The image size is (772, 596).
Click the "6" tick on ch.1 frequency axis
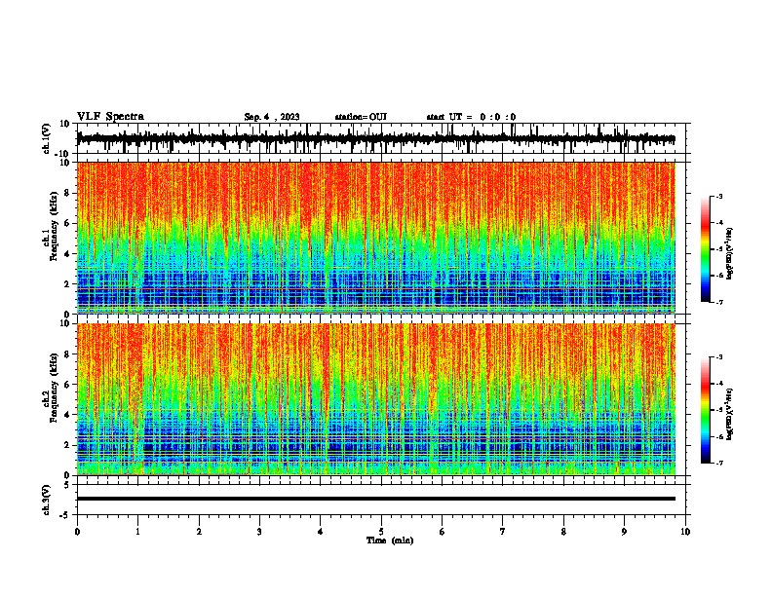click(x=67, y=223)
